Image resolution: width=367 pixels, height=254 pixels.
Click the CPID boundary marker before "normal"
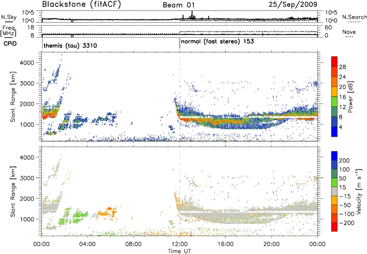click(x=179, y=44)
